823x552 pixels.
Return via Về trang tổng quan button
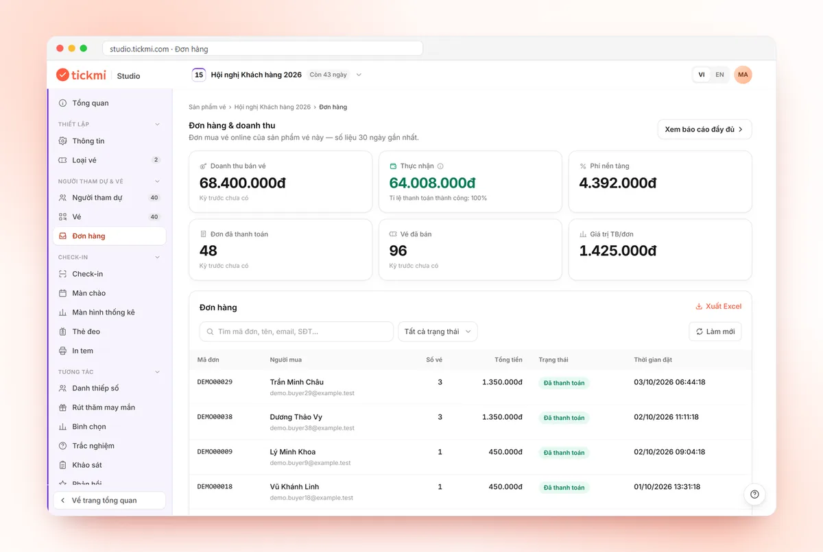[x=110, y=501]
